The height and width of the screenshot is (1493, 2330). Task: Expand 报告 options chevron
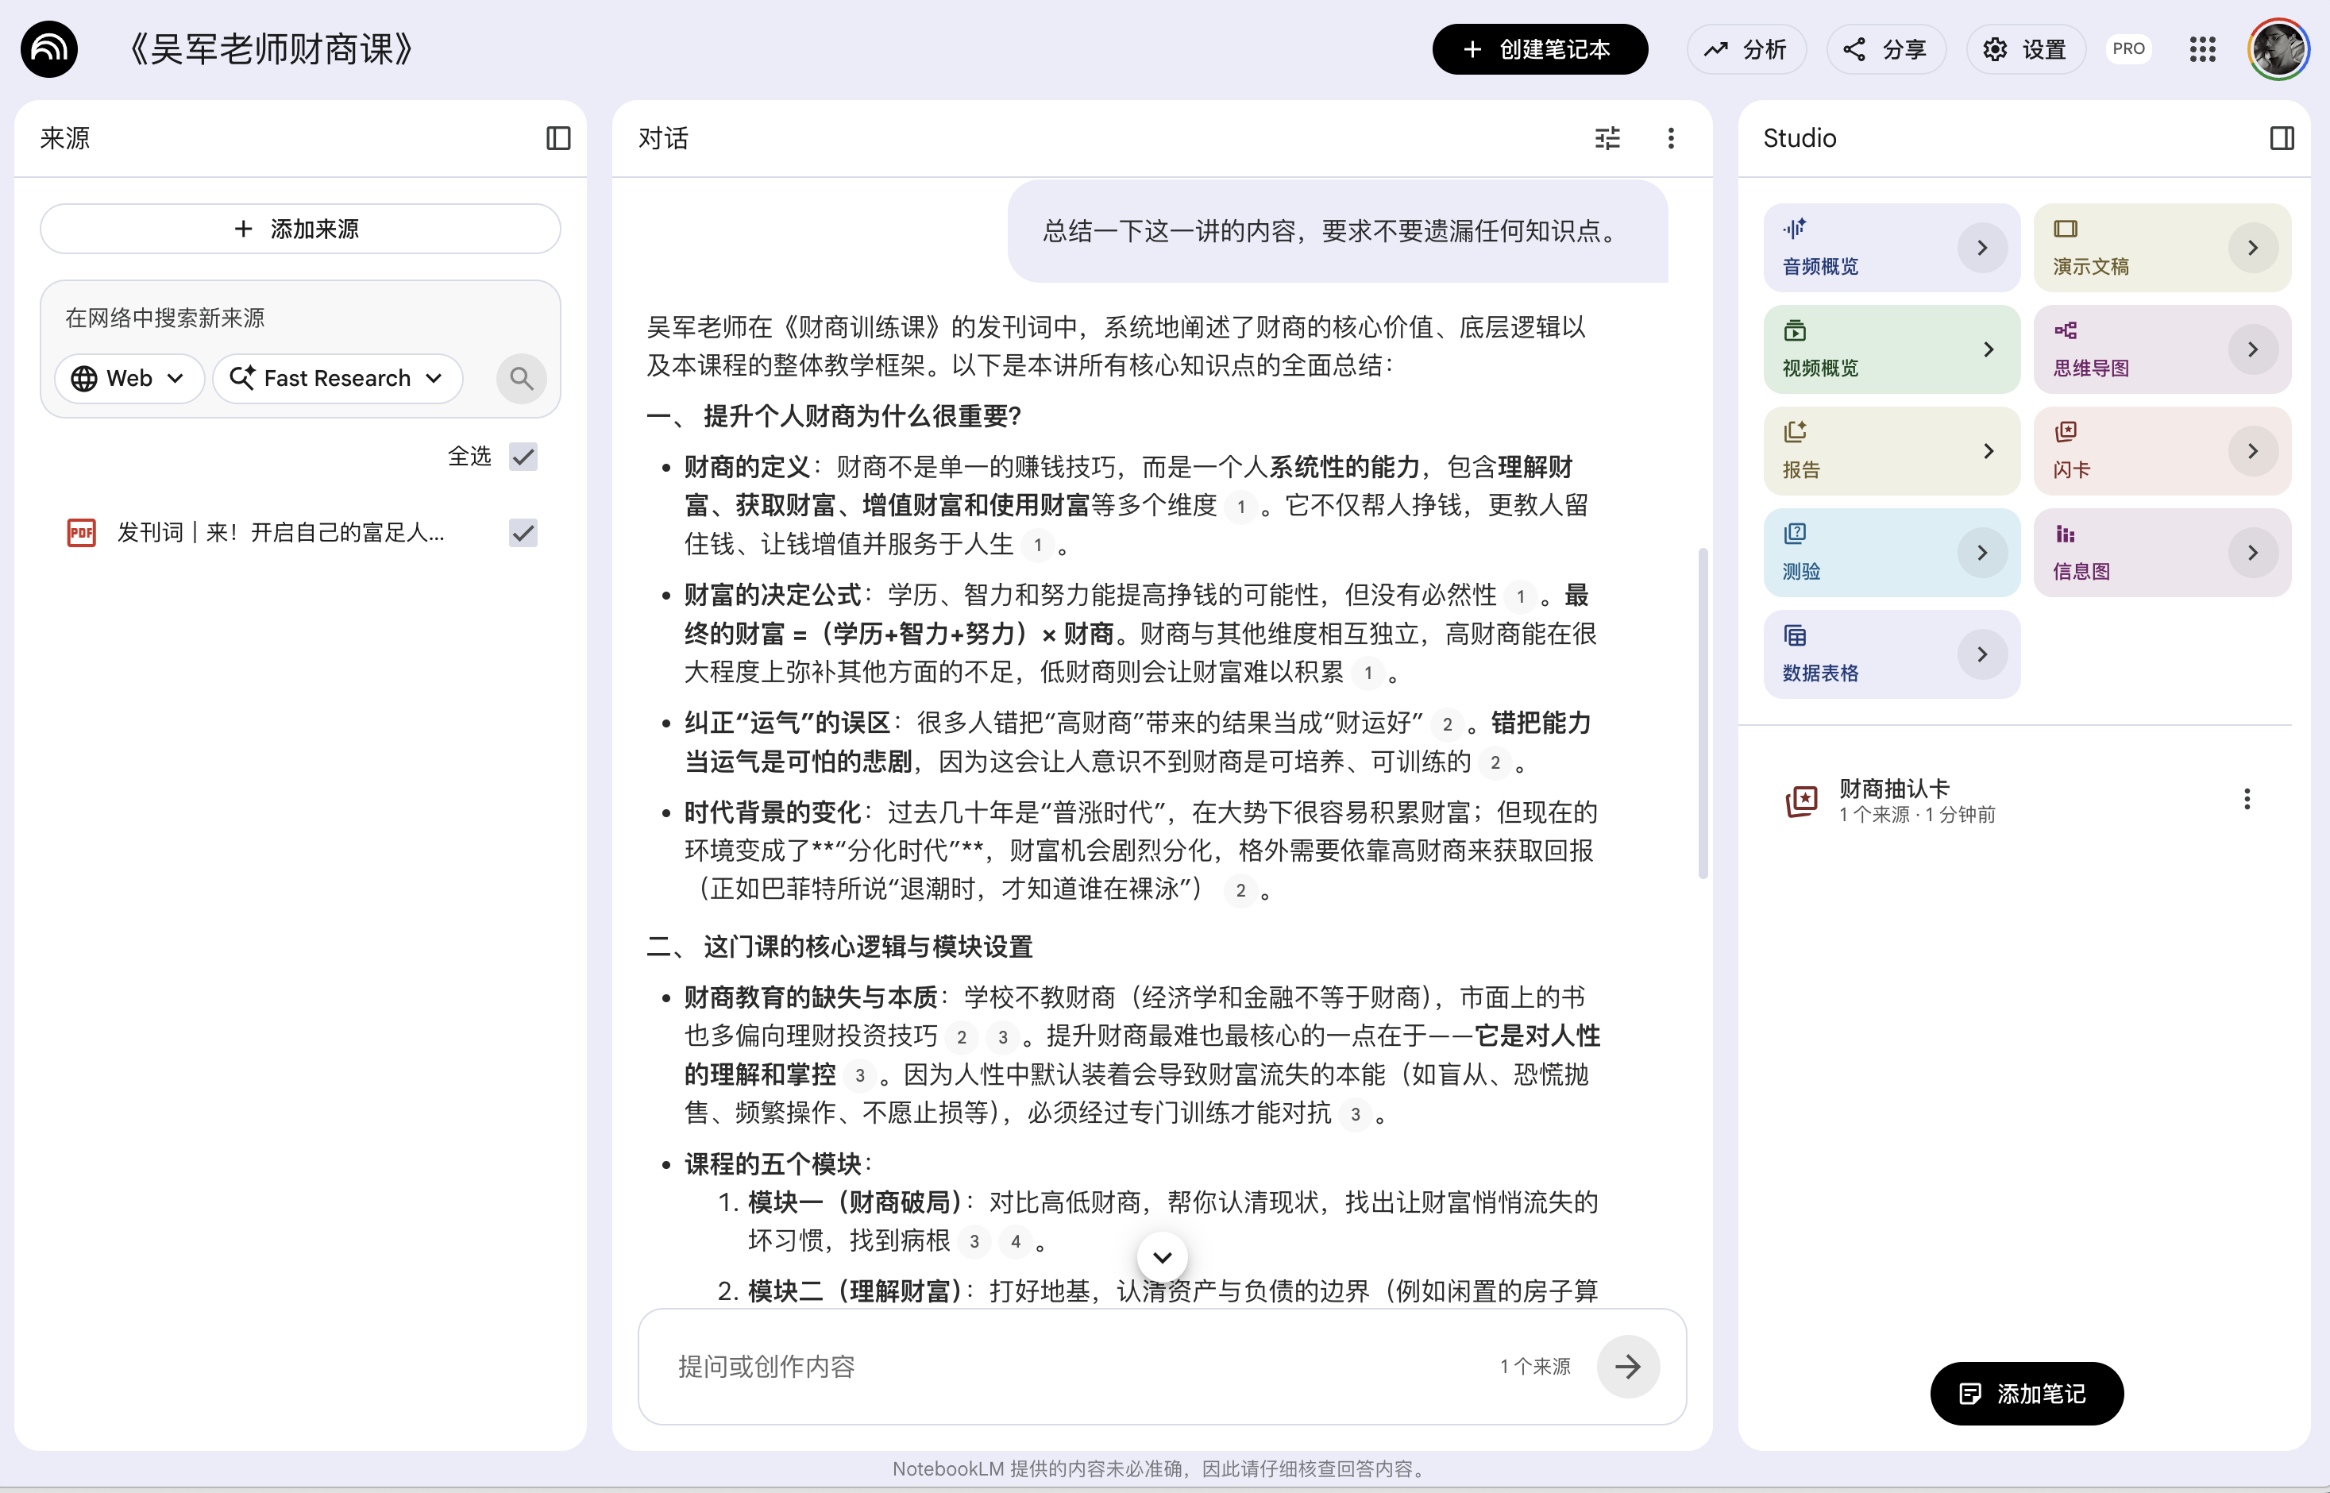(x=1988, y=452)
